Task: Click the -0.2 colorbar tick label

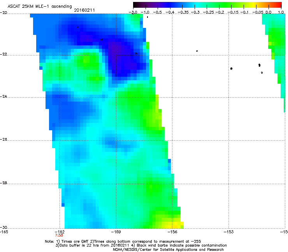Action: pyautogui.click(x=220, y=12)
